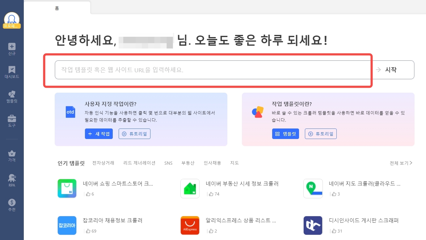This screenshot has height=240, width=426.
Task: Click the URL input search field
Action: click(x=213, y=70)
